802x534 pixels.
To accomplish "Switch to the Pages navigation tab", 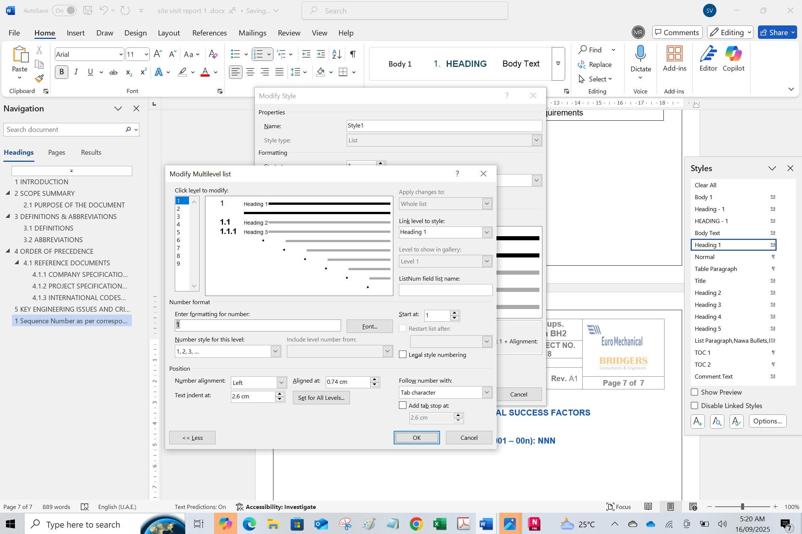I will 56,152.
